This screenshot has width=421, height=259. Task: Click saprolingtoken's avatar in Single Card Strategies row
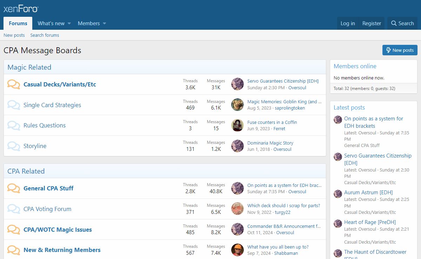tap(238, 105)
